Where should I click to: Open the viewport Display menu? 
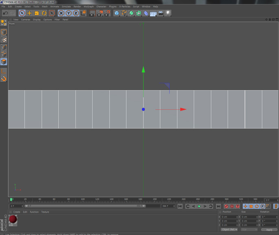click(x=37, y=20)
